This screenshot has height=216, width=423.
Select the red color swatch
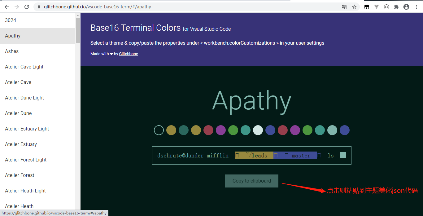(208, 130)
